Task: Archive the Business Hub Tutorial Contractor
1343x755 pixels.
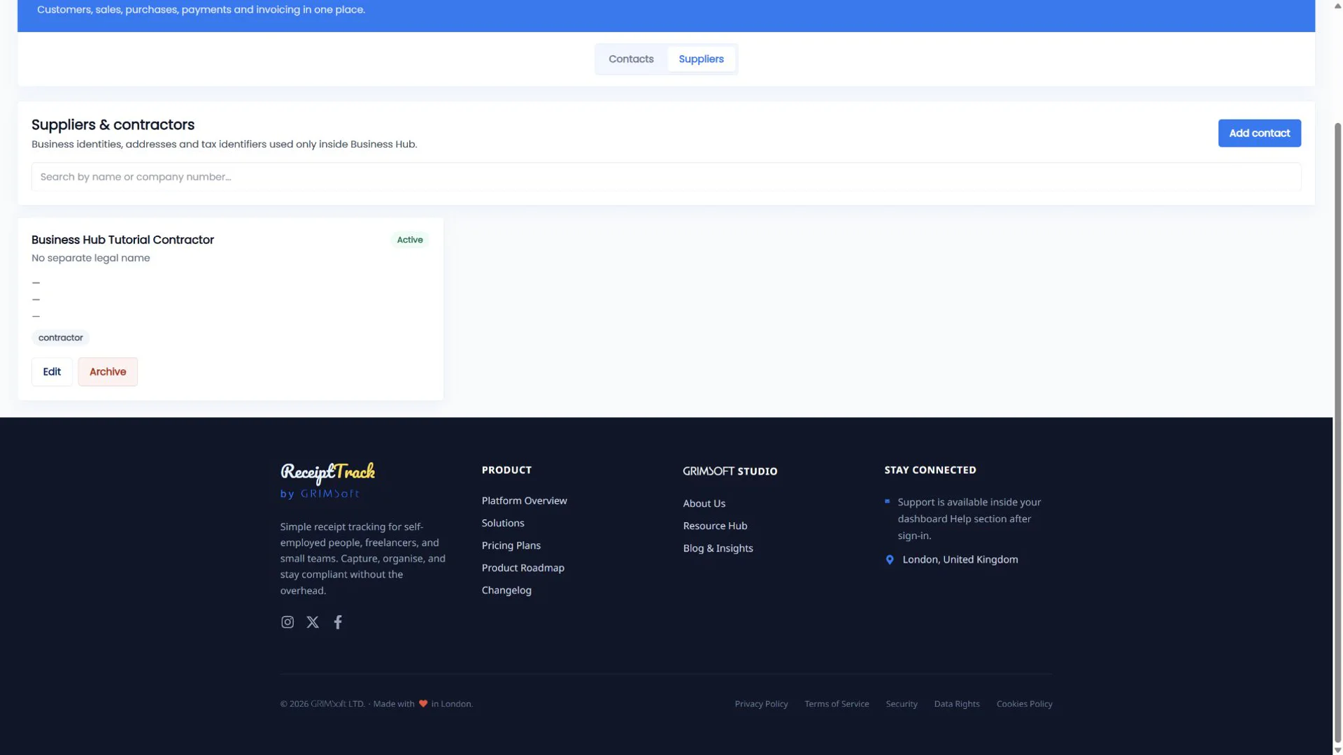Action: [x=108, y=372]
